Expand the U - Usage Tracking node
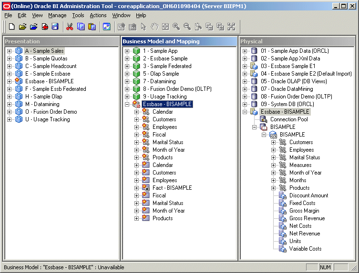 pyautogui.click(x=9, y=119)
